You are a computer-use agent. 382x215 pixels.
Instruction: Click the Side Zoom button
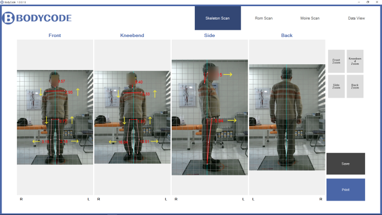coord(336,86)
